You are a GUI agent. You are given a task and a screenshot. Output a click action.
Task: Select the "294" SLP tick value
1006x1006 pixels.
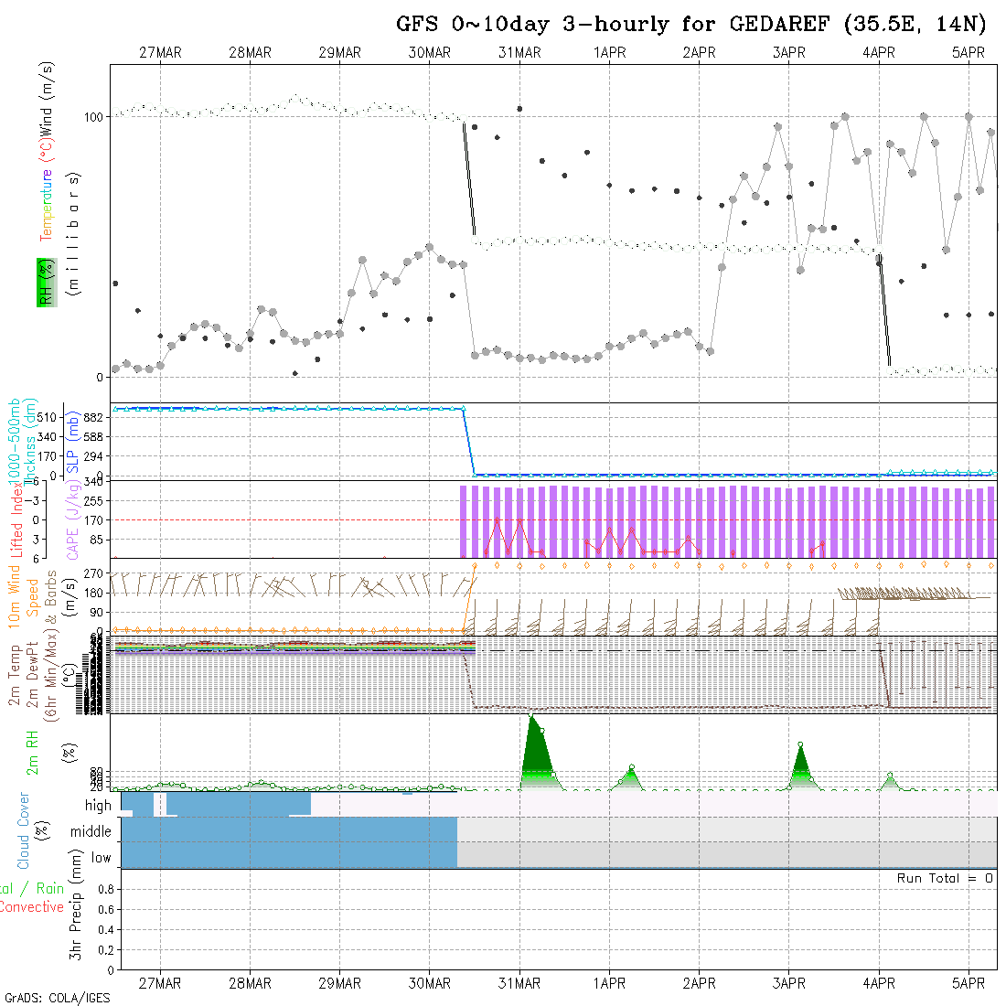tap(93, 456)
